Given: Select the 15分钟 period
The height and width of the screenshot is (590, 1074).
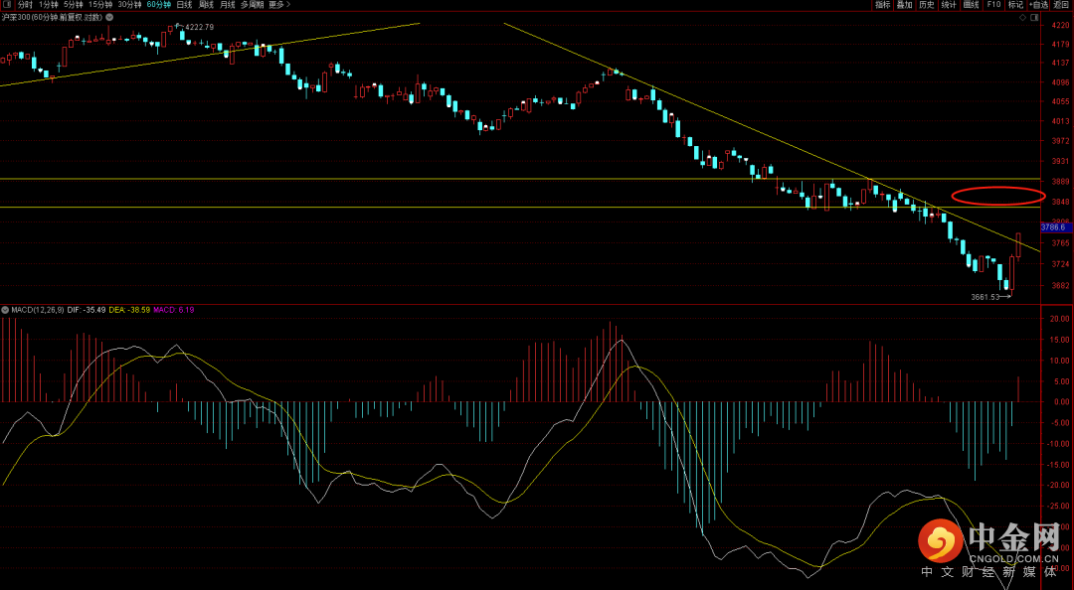Looking at the screenshot, I should (100, 5).
